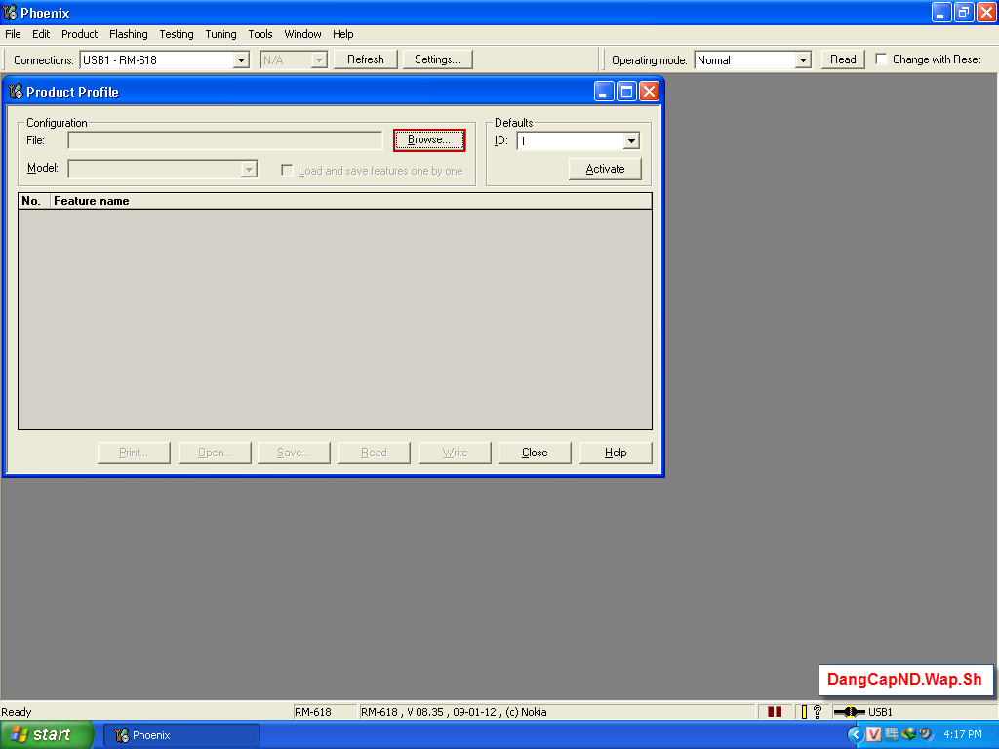
Task: Open the N/A dropdown next to Connections
Action: (319, 59)
